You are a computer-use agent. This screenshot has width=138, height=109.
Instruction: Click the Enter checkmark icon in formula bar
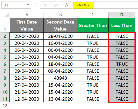[56, 5]
